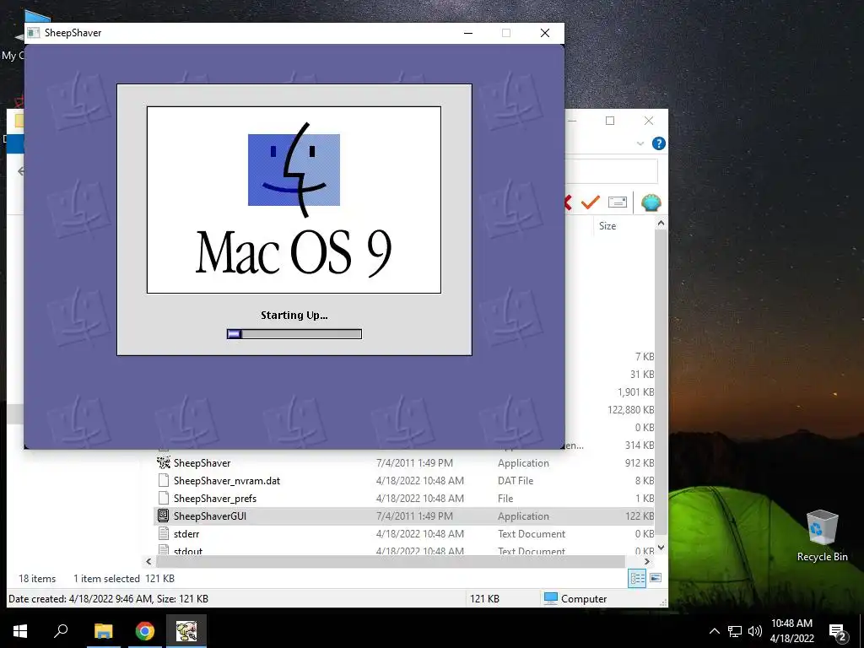
Task: Select the SheepShaver_nvram.dat file icon
Action: pos(163,480)
